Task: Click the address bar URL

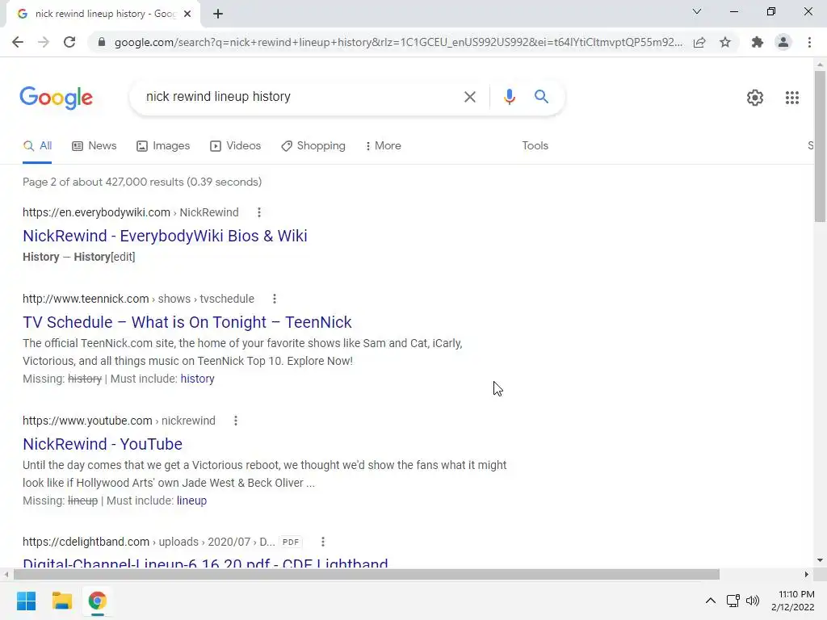Action: [398, 42]
